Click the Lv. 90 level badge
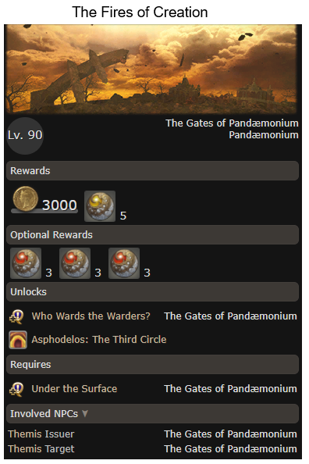 click(x=25, y=136)
